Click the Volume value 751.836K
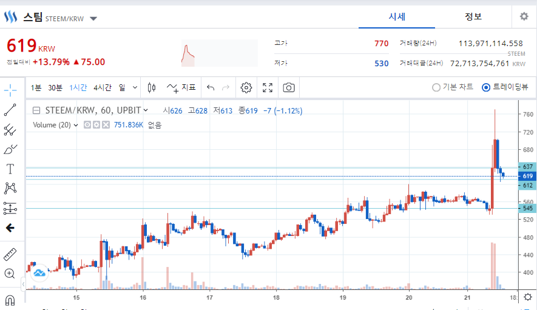Screen dimensions: 537x310 pyautogui.click(x=129, y=125)
